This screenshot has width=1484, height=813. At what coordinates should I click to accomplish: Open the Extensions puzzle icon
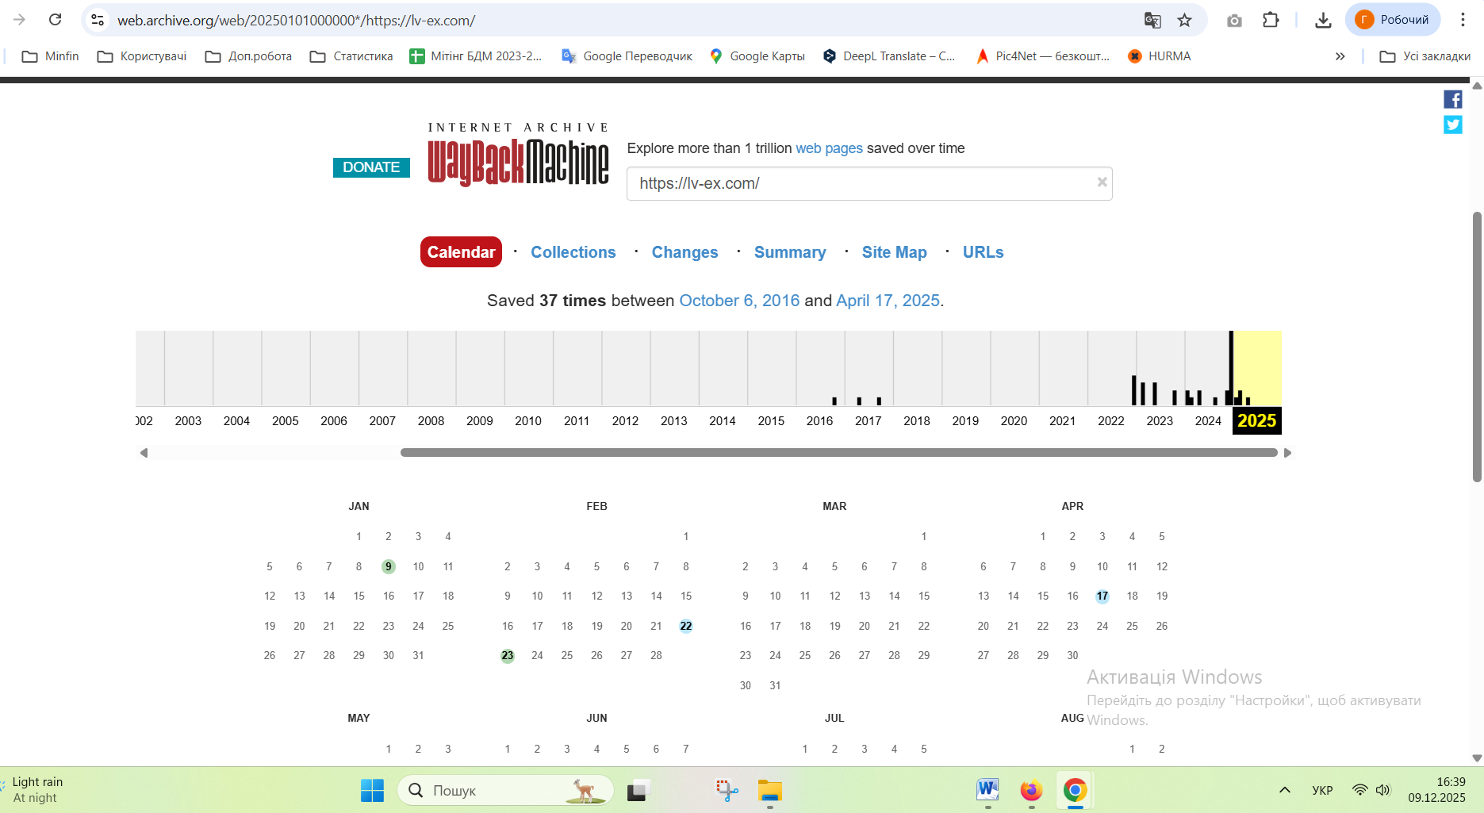click(1271, 20)
